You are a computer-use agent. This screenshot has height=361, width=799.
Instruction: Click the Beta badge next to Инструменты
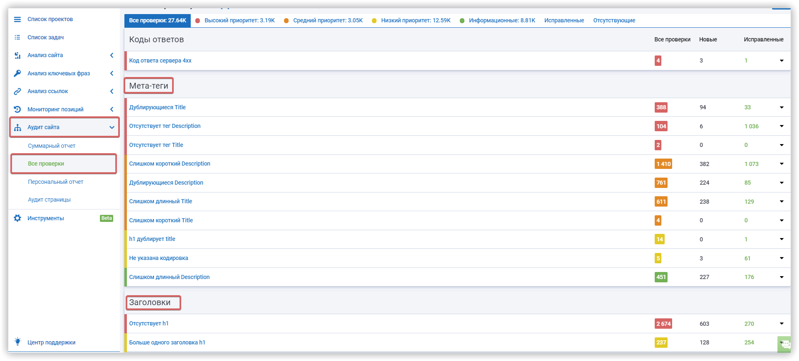[x=107, y=218]
